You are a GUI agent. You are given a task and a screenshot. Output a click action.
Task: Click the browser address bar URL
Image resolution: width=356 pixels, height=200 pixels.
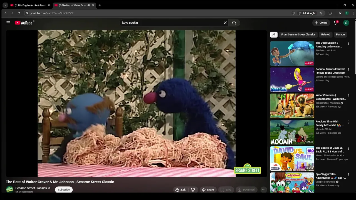coord(52,13)
